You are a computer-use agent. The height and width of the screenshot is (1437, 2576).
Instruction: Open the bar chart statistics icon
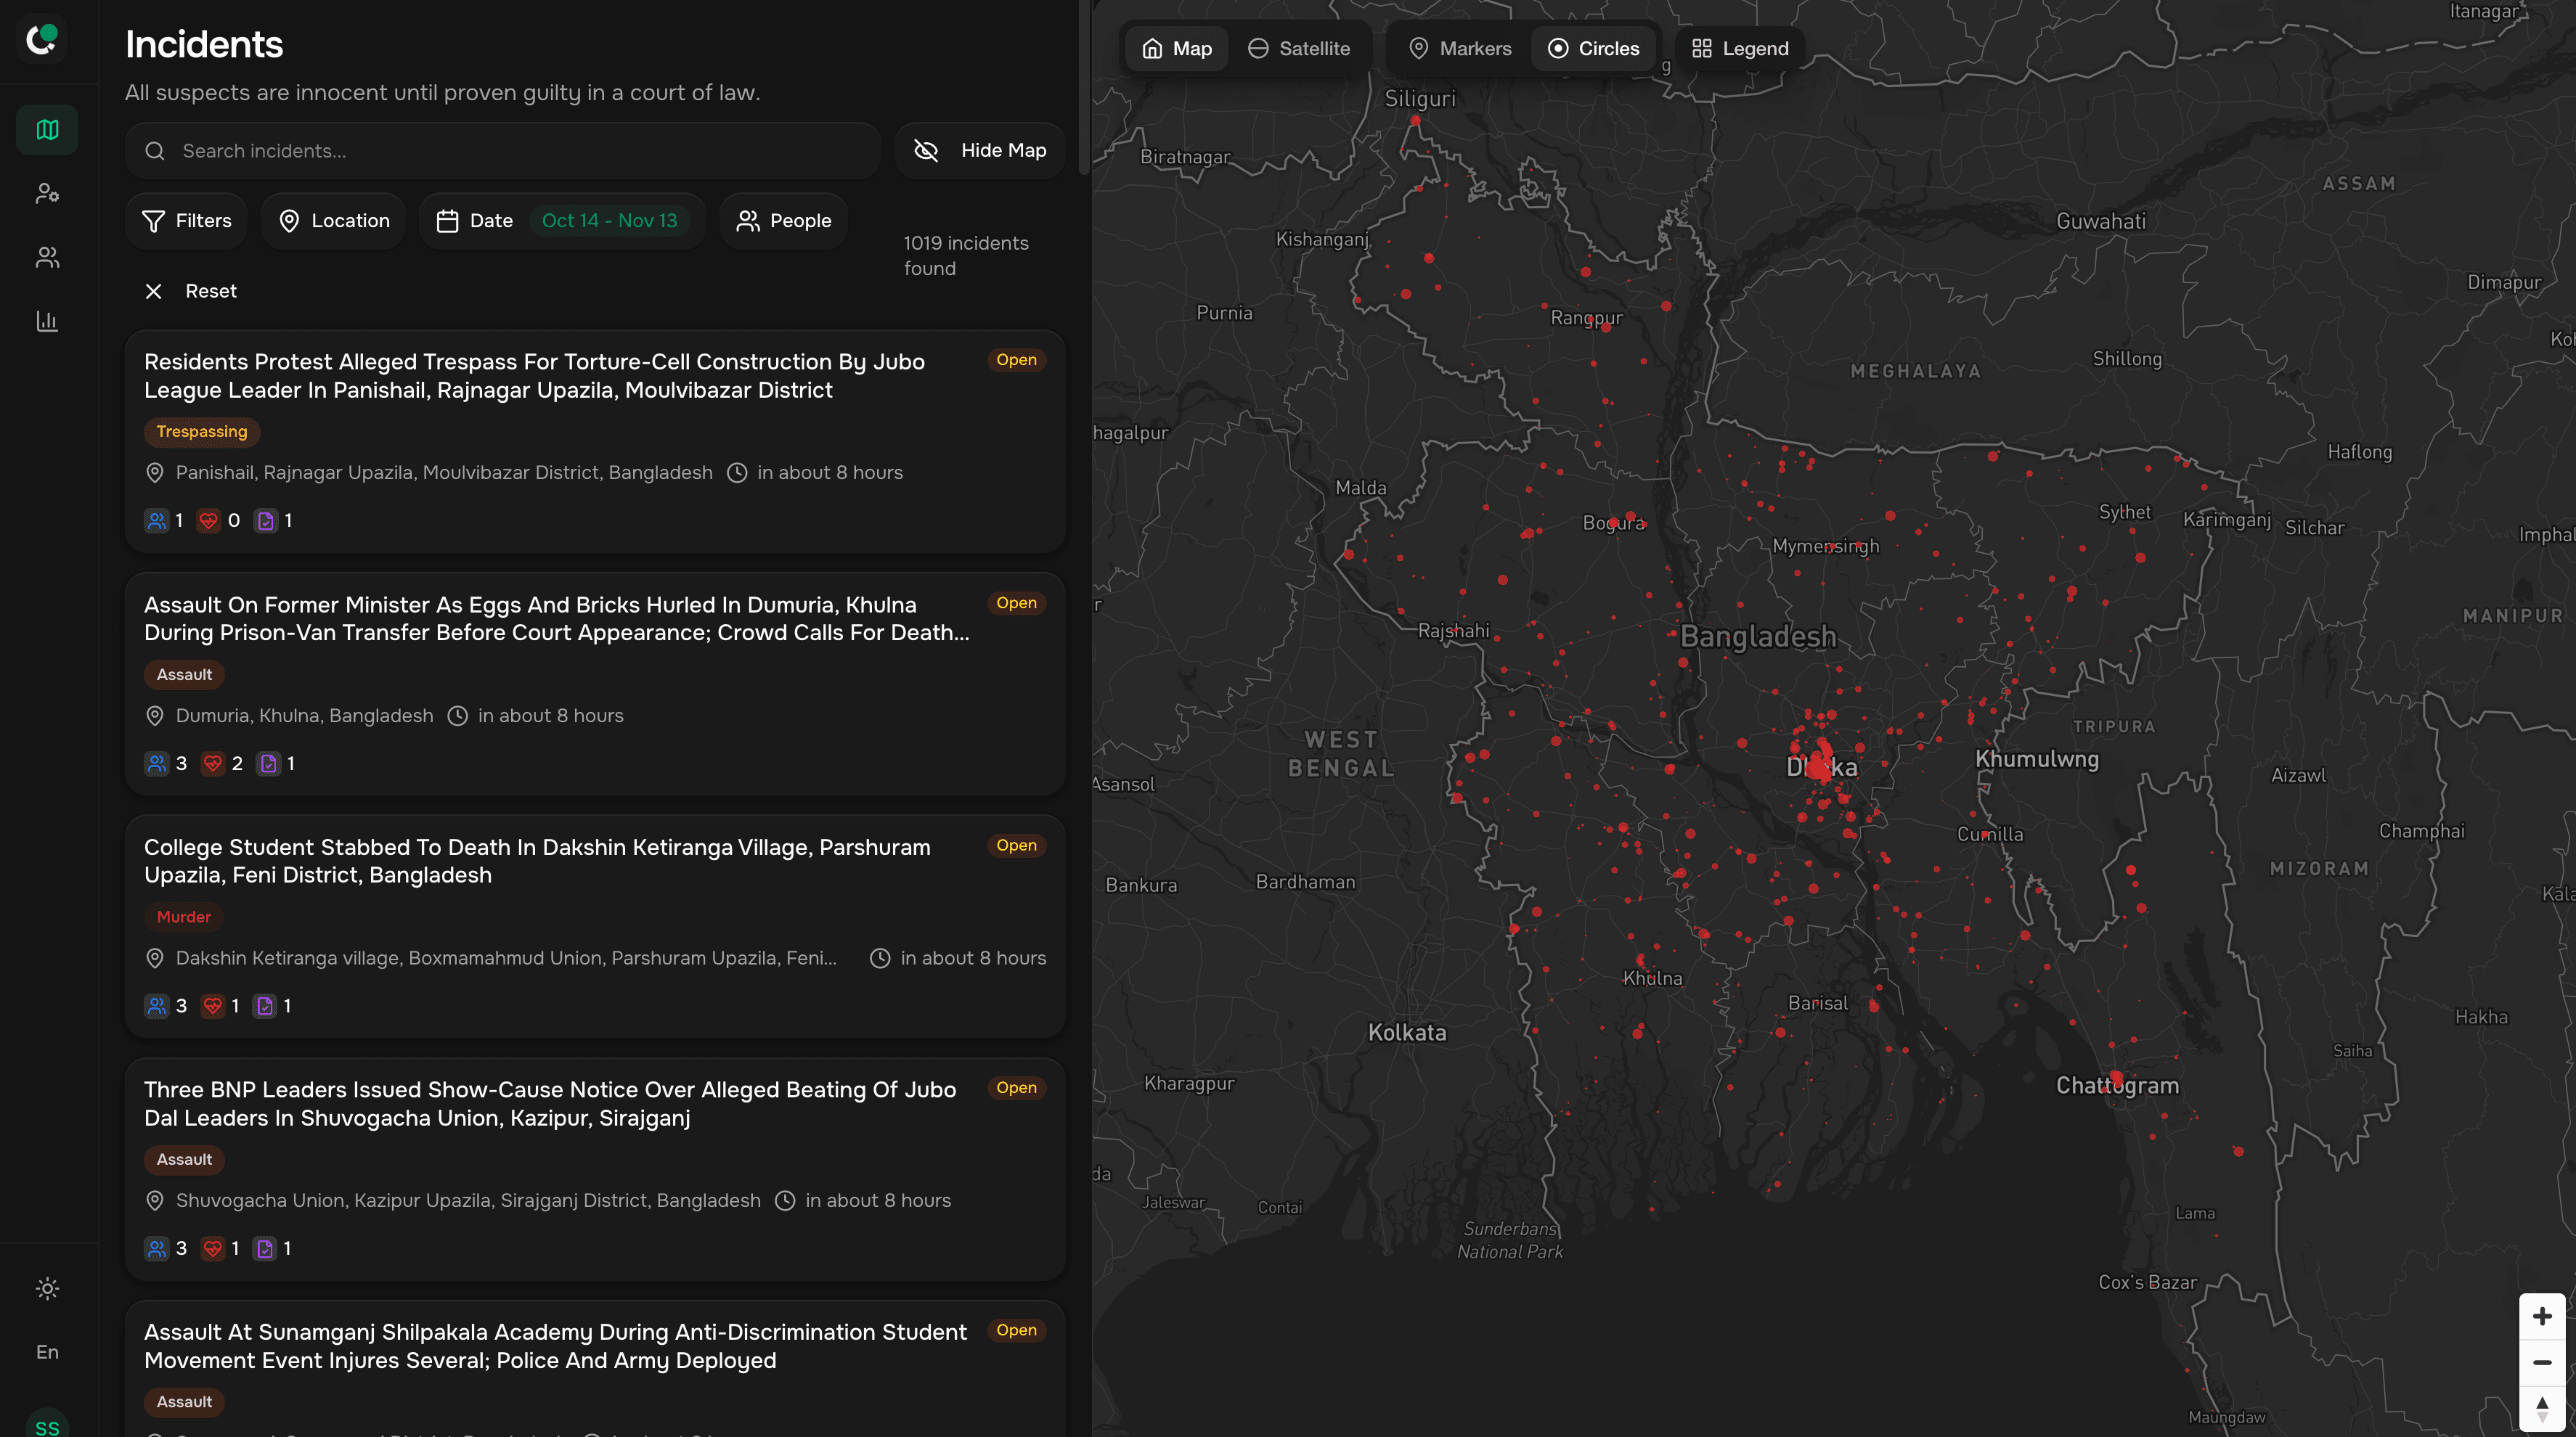pos(47,321)
